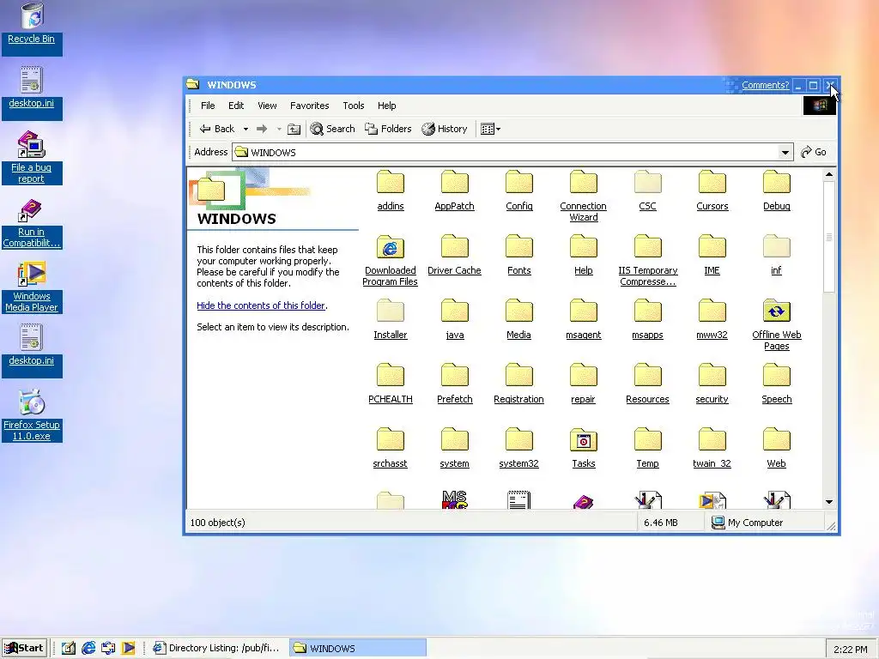Open the AppPatch folder

click(x=455, y=190)
